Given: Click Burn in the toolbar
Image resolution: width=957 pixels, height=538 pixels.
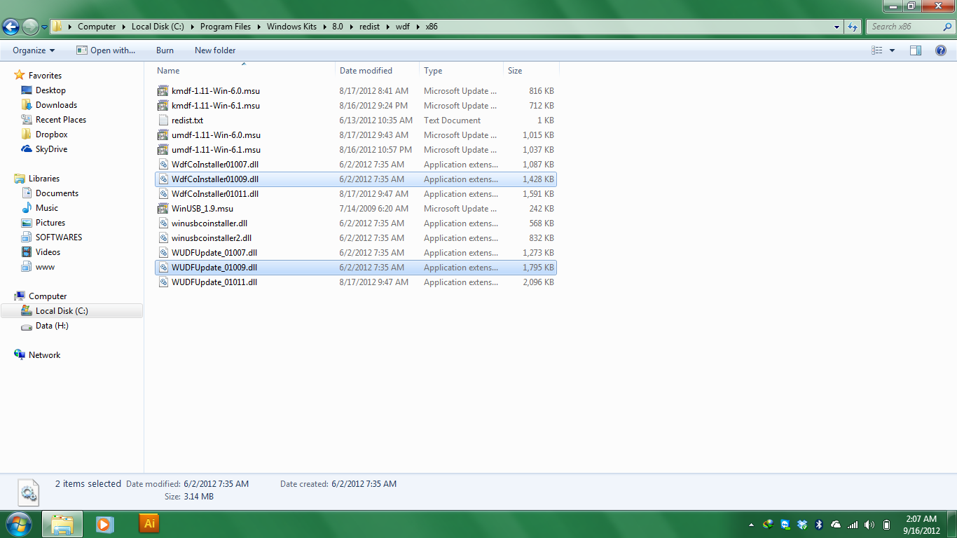Looking at the screenshot, I should (x=165, y=50).
